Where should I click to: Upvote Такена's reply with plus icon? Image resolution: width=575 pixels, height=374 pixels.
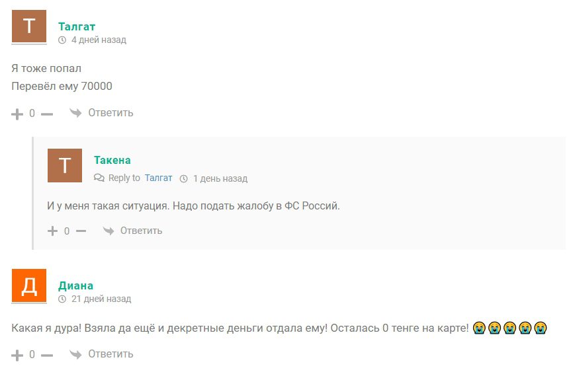52,231
